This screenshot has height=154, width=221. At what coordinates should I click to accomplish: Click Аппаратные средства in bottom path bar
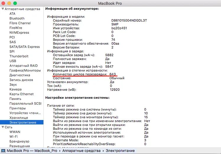click(82, 151)
